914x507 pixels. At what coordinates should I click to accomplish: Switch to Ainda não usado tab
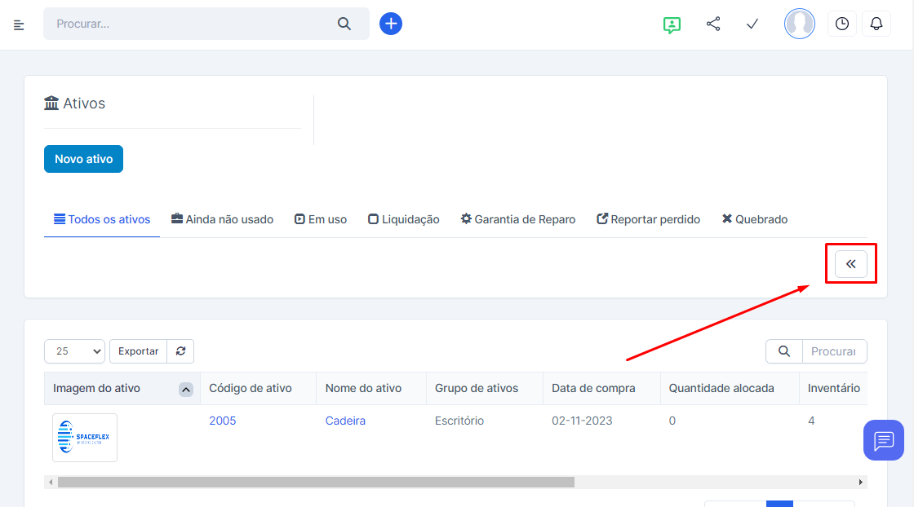coord(222,219)
